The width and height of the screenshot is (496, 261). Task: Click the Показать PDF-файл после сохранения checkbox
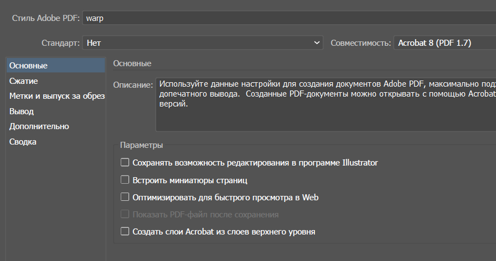click(125, 214)
